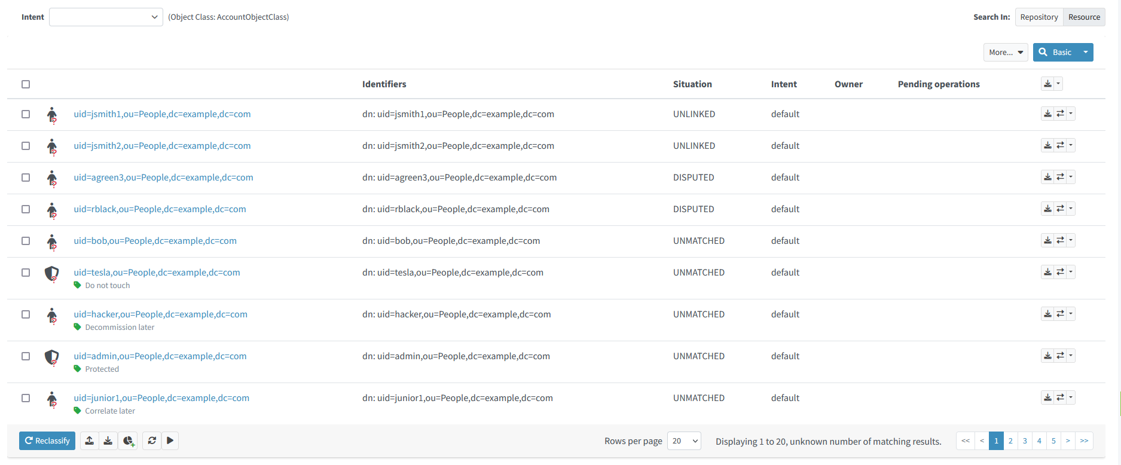1121x465 pixels.
Task: Open the uid=rblack account link
Action: (160, 209)
